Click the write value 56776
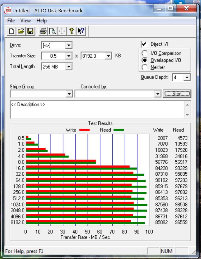This screenshot has width=201, height=259. [161, 162]
